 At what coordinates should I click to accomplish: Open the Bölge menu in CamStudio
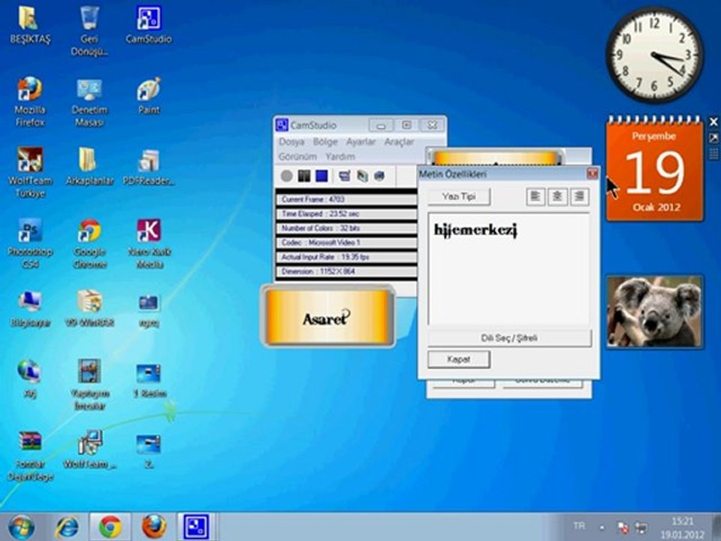[325, 142]
